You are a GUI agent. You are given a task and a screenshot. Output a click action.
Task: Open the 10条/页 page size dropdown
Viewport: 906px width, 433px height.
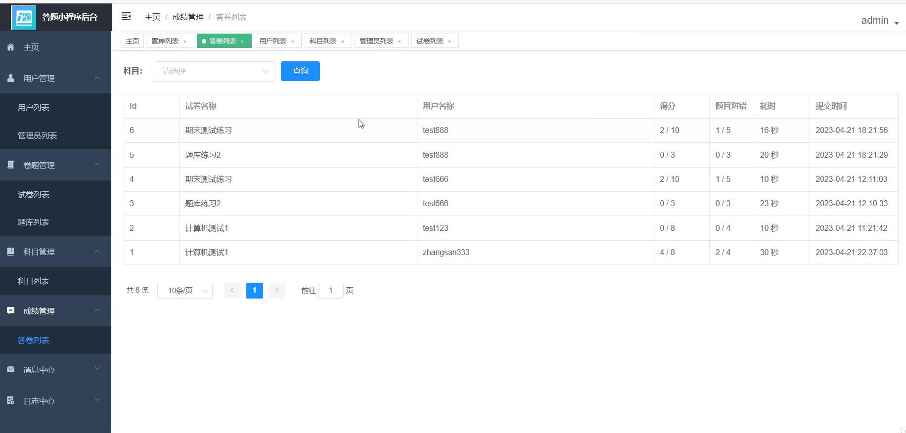point(184,291)
